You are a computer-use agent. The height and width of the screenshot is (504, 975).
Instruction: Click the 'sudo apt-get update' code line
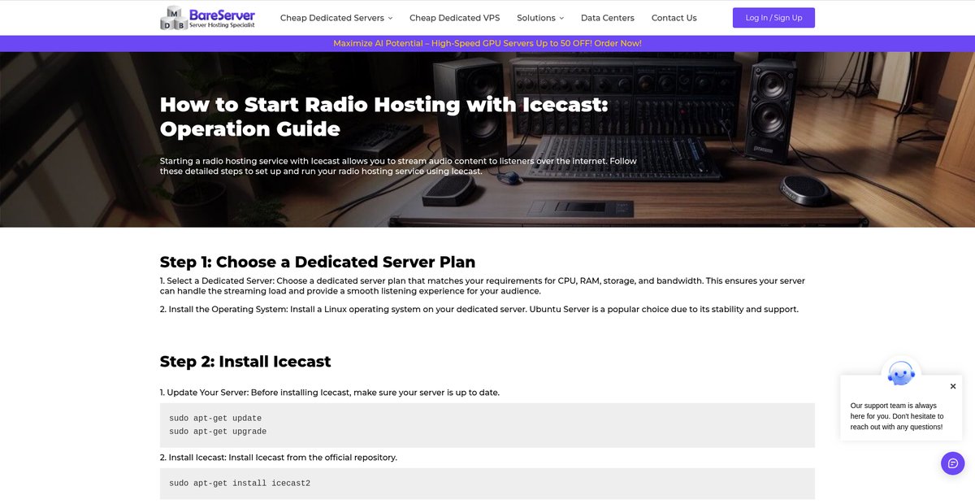(215, 418)
